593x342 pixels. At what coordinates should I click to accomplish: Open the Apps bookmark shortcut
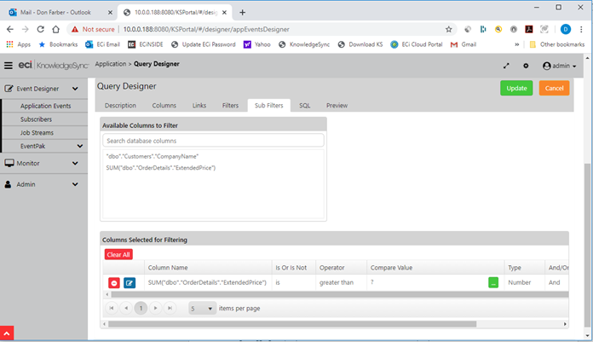tap(19, 44)
